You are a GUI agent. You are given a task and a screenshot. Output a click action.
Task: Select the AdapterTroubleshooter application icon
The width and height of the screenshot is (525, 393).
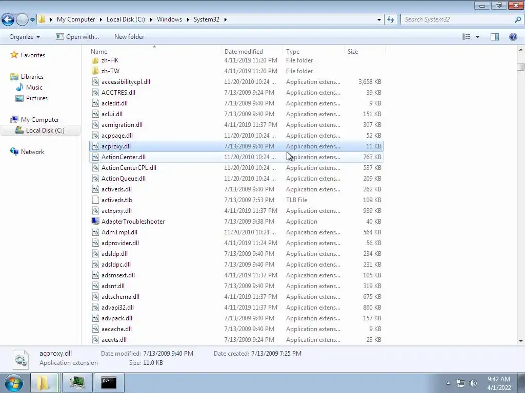coord(95,221)
